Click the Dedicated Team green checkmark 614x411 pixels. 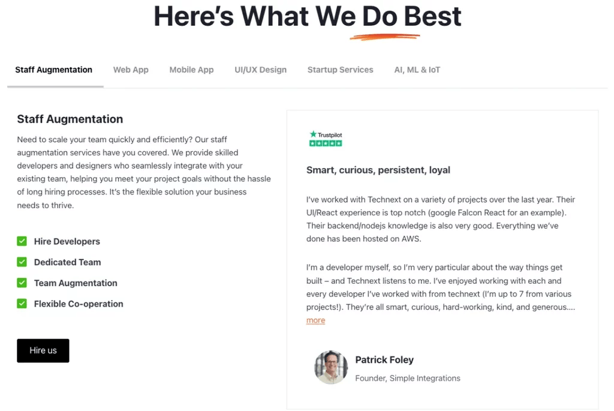(x=22, y=262)
